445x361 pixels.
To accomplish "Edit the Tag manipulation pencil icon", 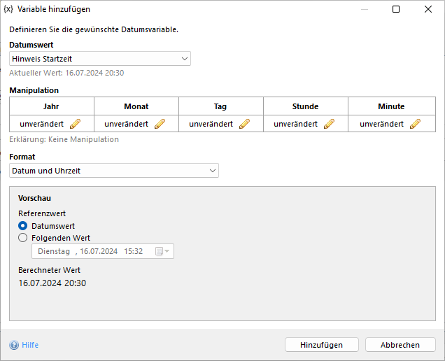I will click(x=244, y=124).
